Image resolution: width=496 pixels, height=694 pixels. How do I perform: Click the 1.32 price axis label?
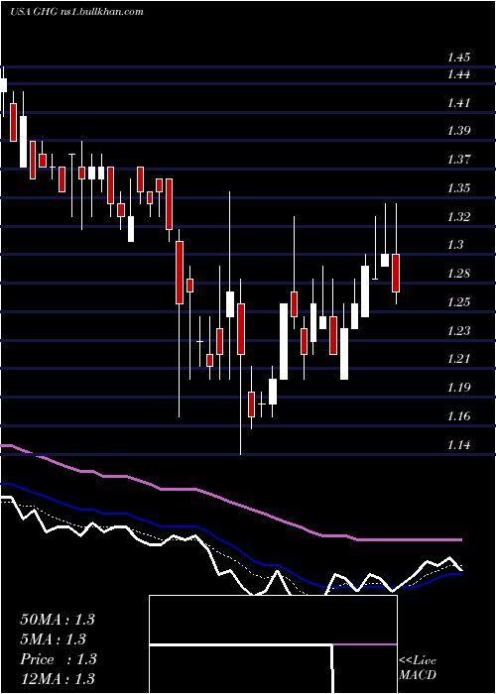pyautogui.click(x=458, y=217)
